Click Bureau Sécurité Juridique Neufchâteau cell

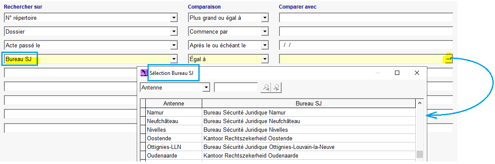[x=309, y=121]
